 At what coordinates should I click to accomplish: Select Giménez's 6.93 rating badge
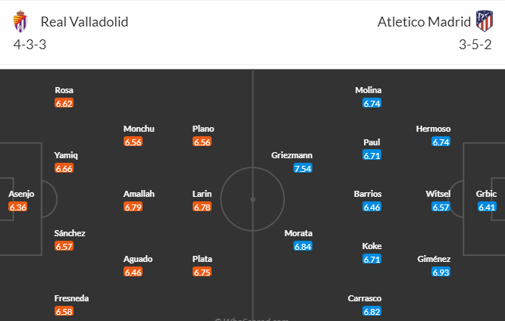[441, 272]
